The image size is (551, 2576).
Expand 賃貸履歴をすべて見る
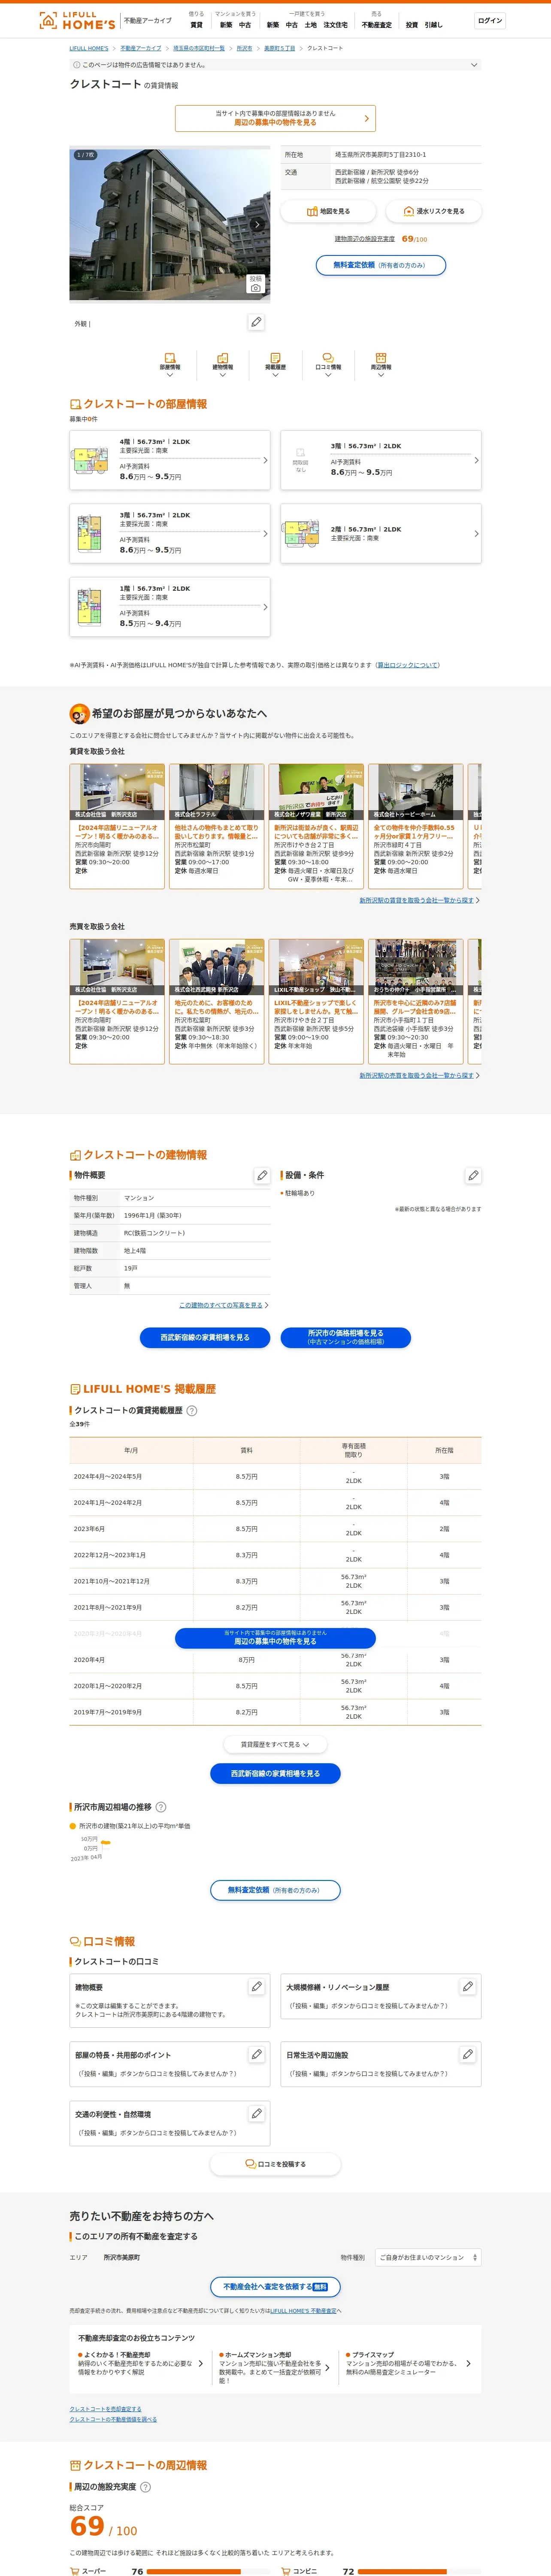point(275,1744)
